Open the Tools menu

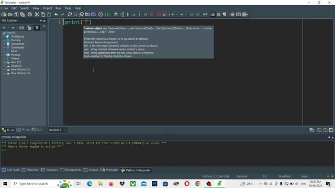tap(68, 8)
